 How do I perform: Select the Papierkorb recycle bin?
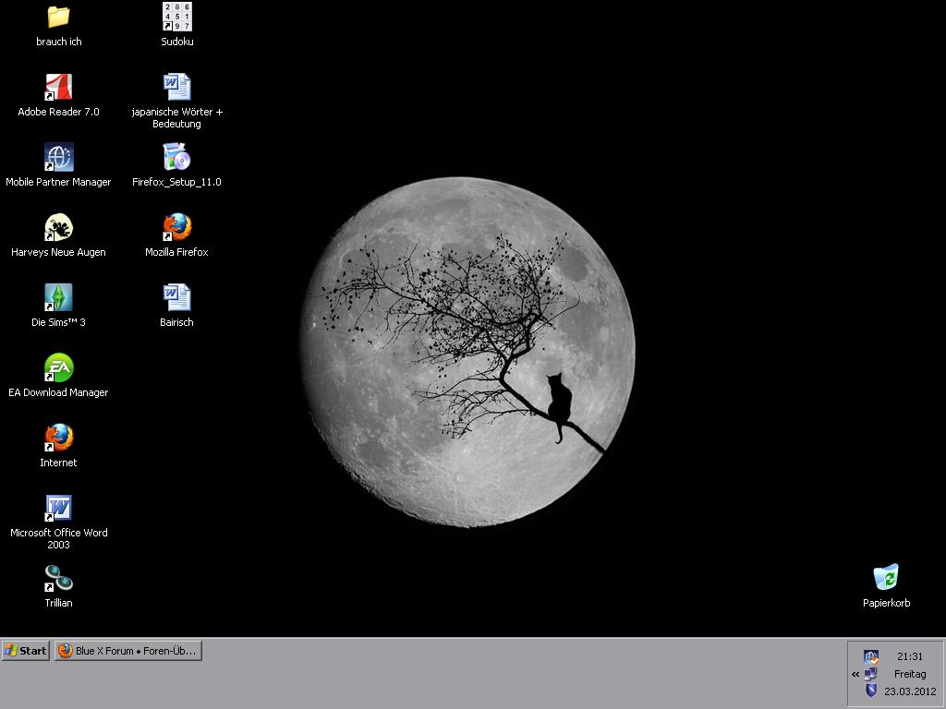point(886,579)
